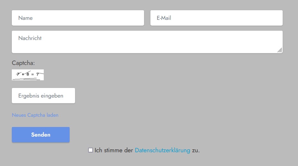Click the Nachricht textarea resize handle
This screenshot has height=166, width=298.
280,50
